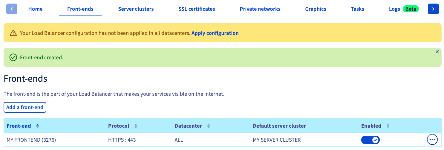Click the MY SERVER CLUSTER cell
Image resolution: width=444 pixels, height=150 pixels.
277,140
